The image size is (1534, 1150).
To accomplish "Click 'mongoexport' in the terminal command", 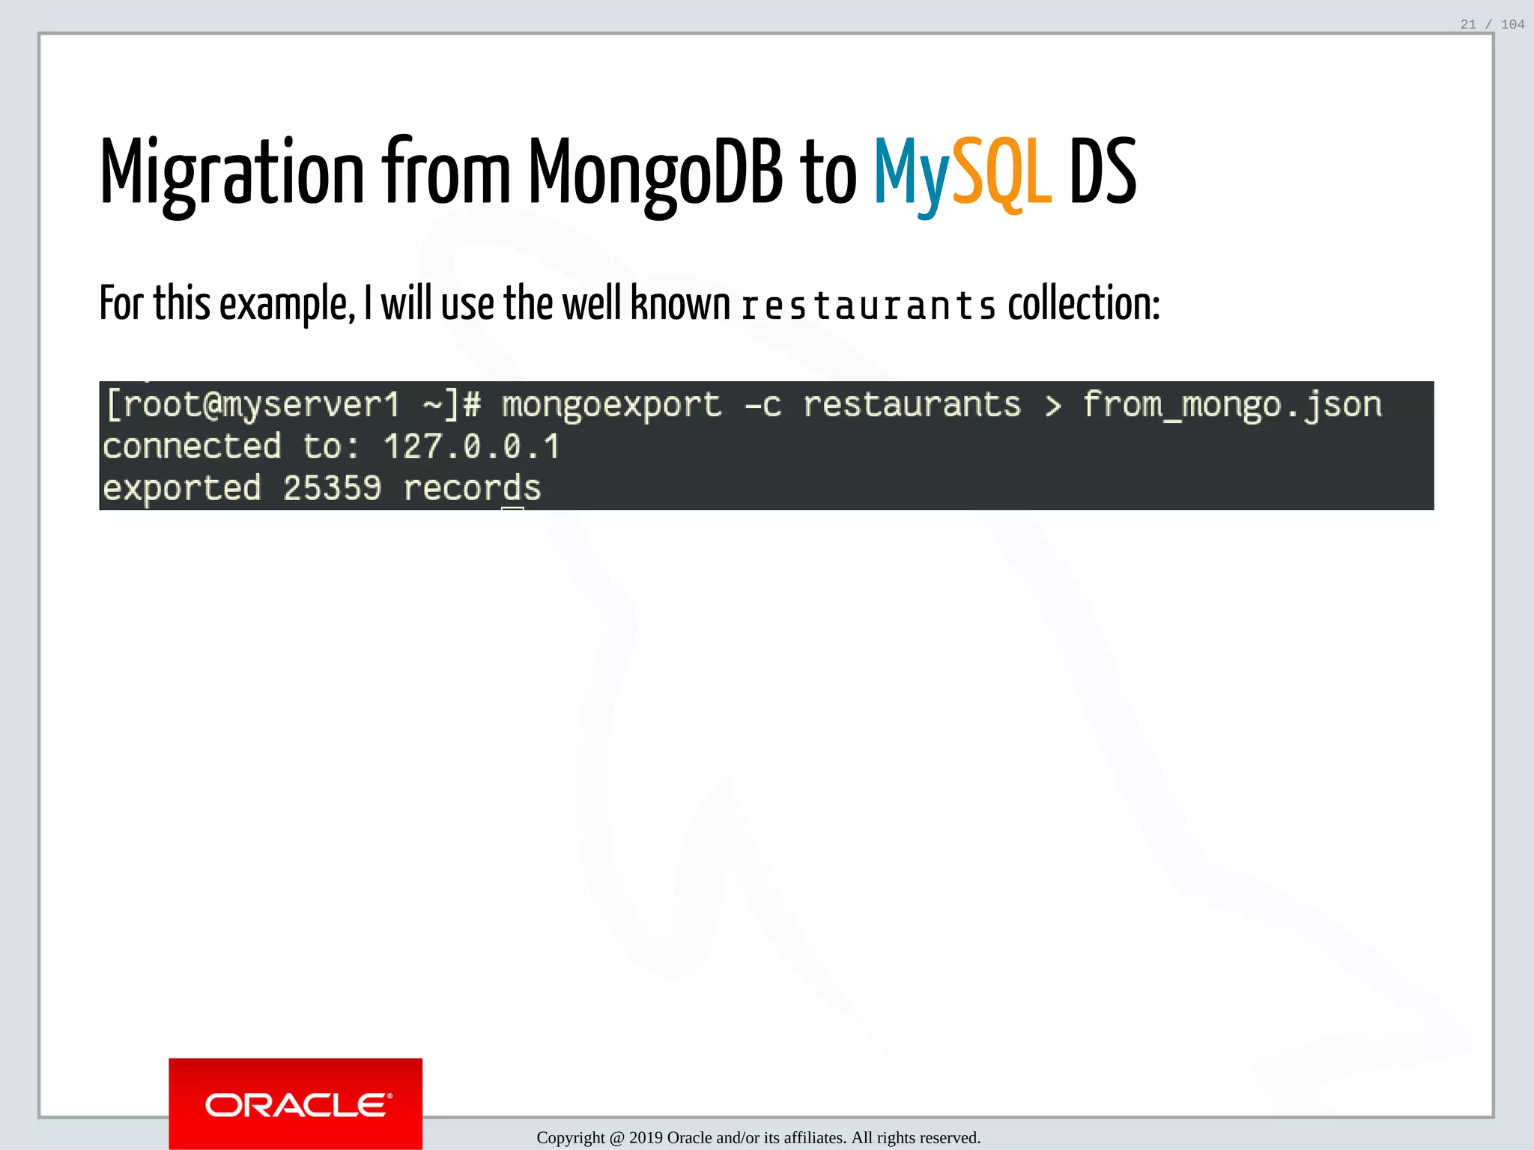I will pos(611,405).
